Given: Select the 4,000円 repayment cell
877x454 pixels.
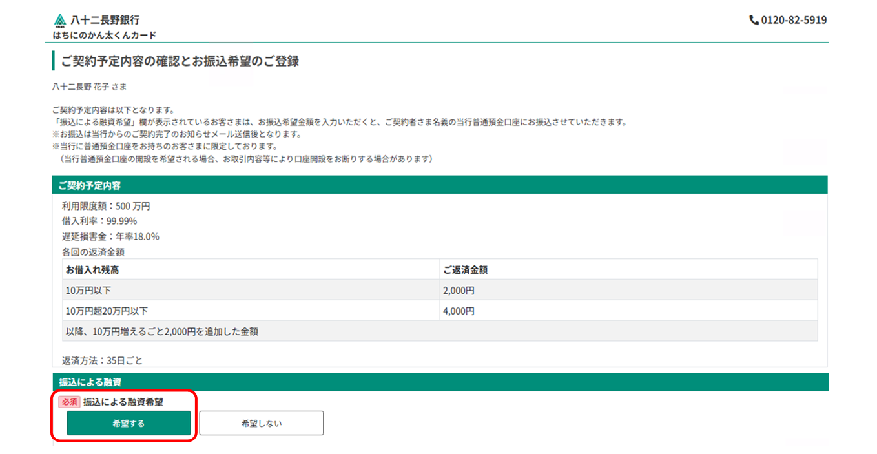Looking at the screenshot, I should 459,311.
